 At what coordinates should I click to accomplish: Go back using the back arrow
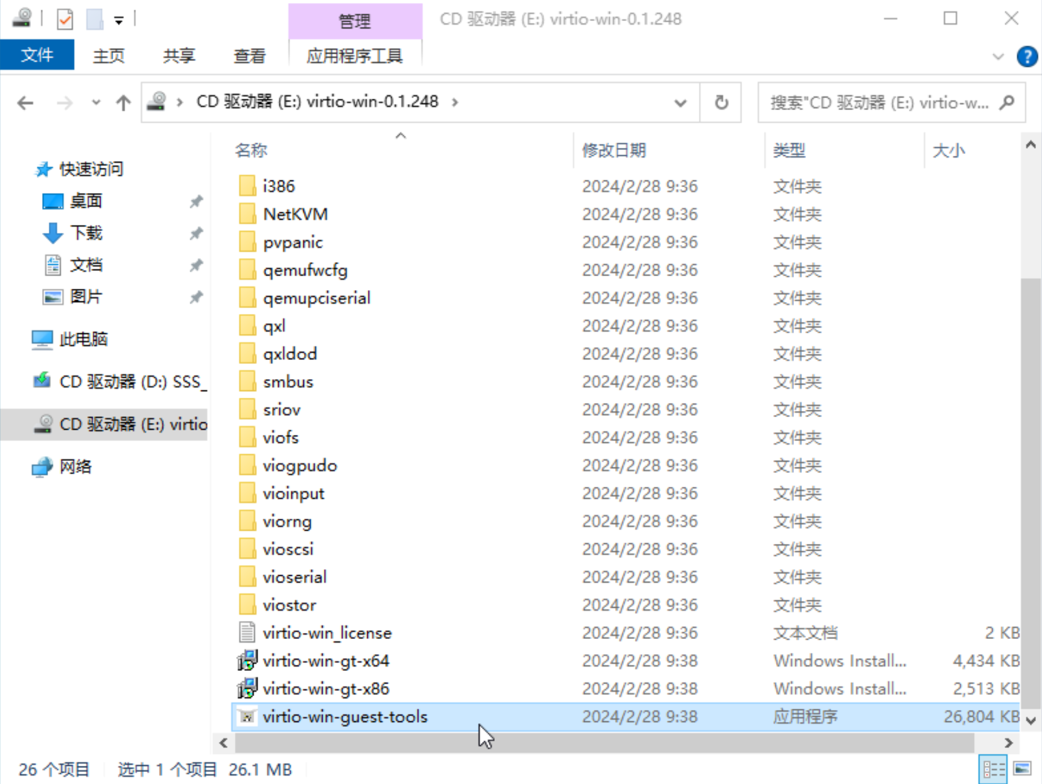(25, 103)
